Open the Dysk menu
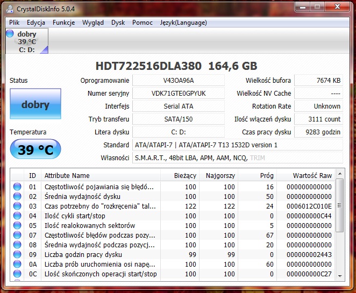 click(118, 23)
